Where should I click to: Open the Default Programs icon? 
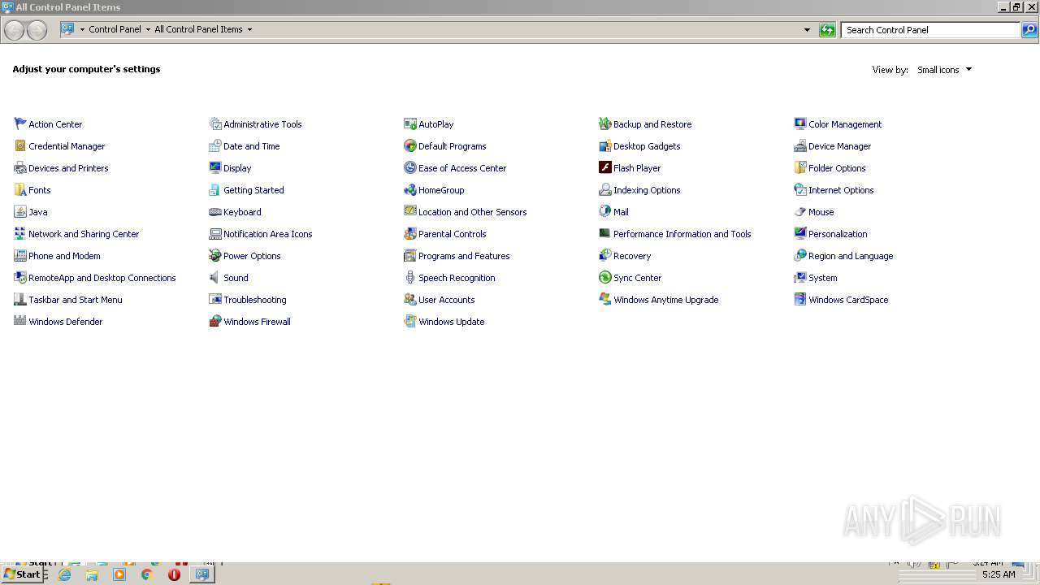point(410,146)
